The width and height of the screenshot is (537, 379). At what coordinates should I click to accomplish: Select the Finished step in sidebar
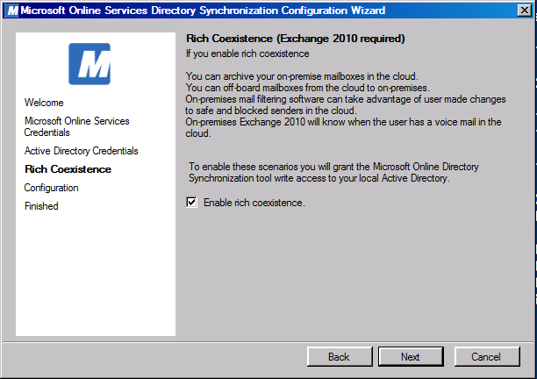tap(41, 206)
